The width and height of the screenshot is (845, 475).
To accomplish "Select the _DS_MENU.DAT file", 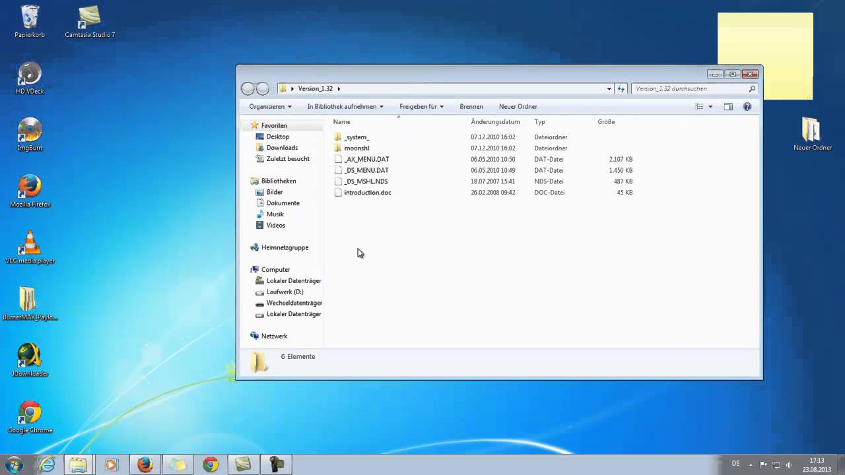I will (x=366, y=170).
